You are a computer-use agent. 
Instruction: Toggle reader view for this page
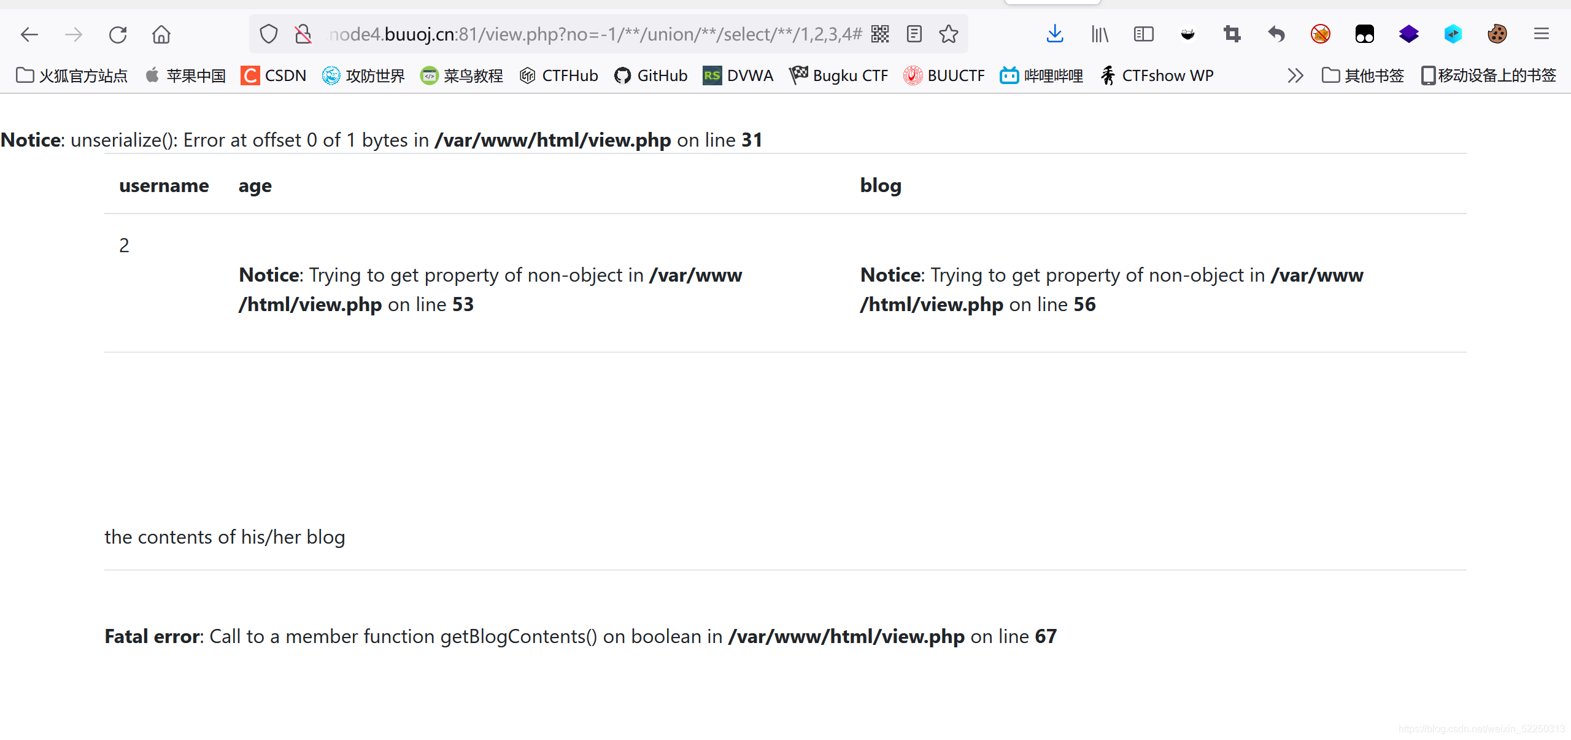point(914,34)
